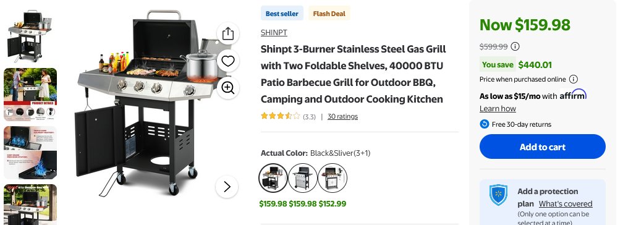Open the first grill thumbnail image
Screen dimensions: 623x225
(31, 36)
